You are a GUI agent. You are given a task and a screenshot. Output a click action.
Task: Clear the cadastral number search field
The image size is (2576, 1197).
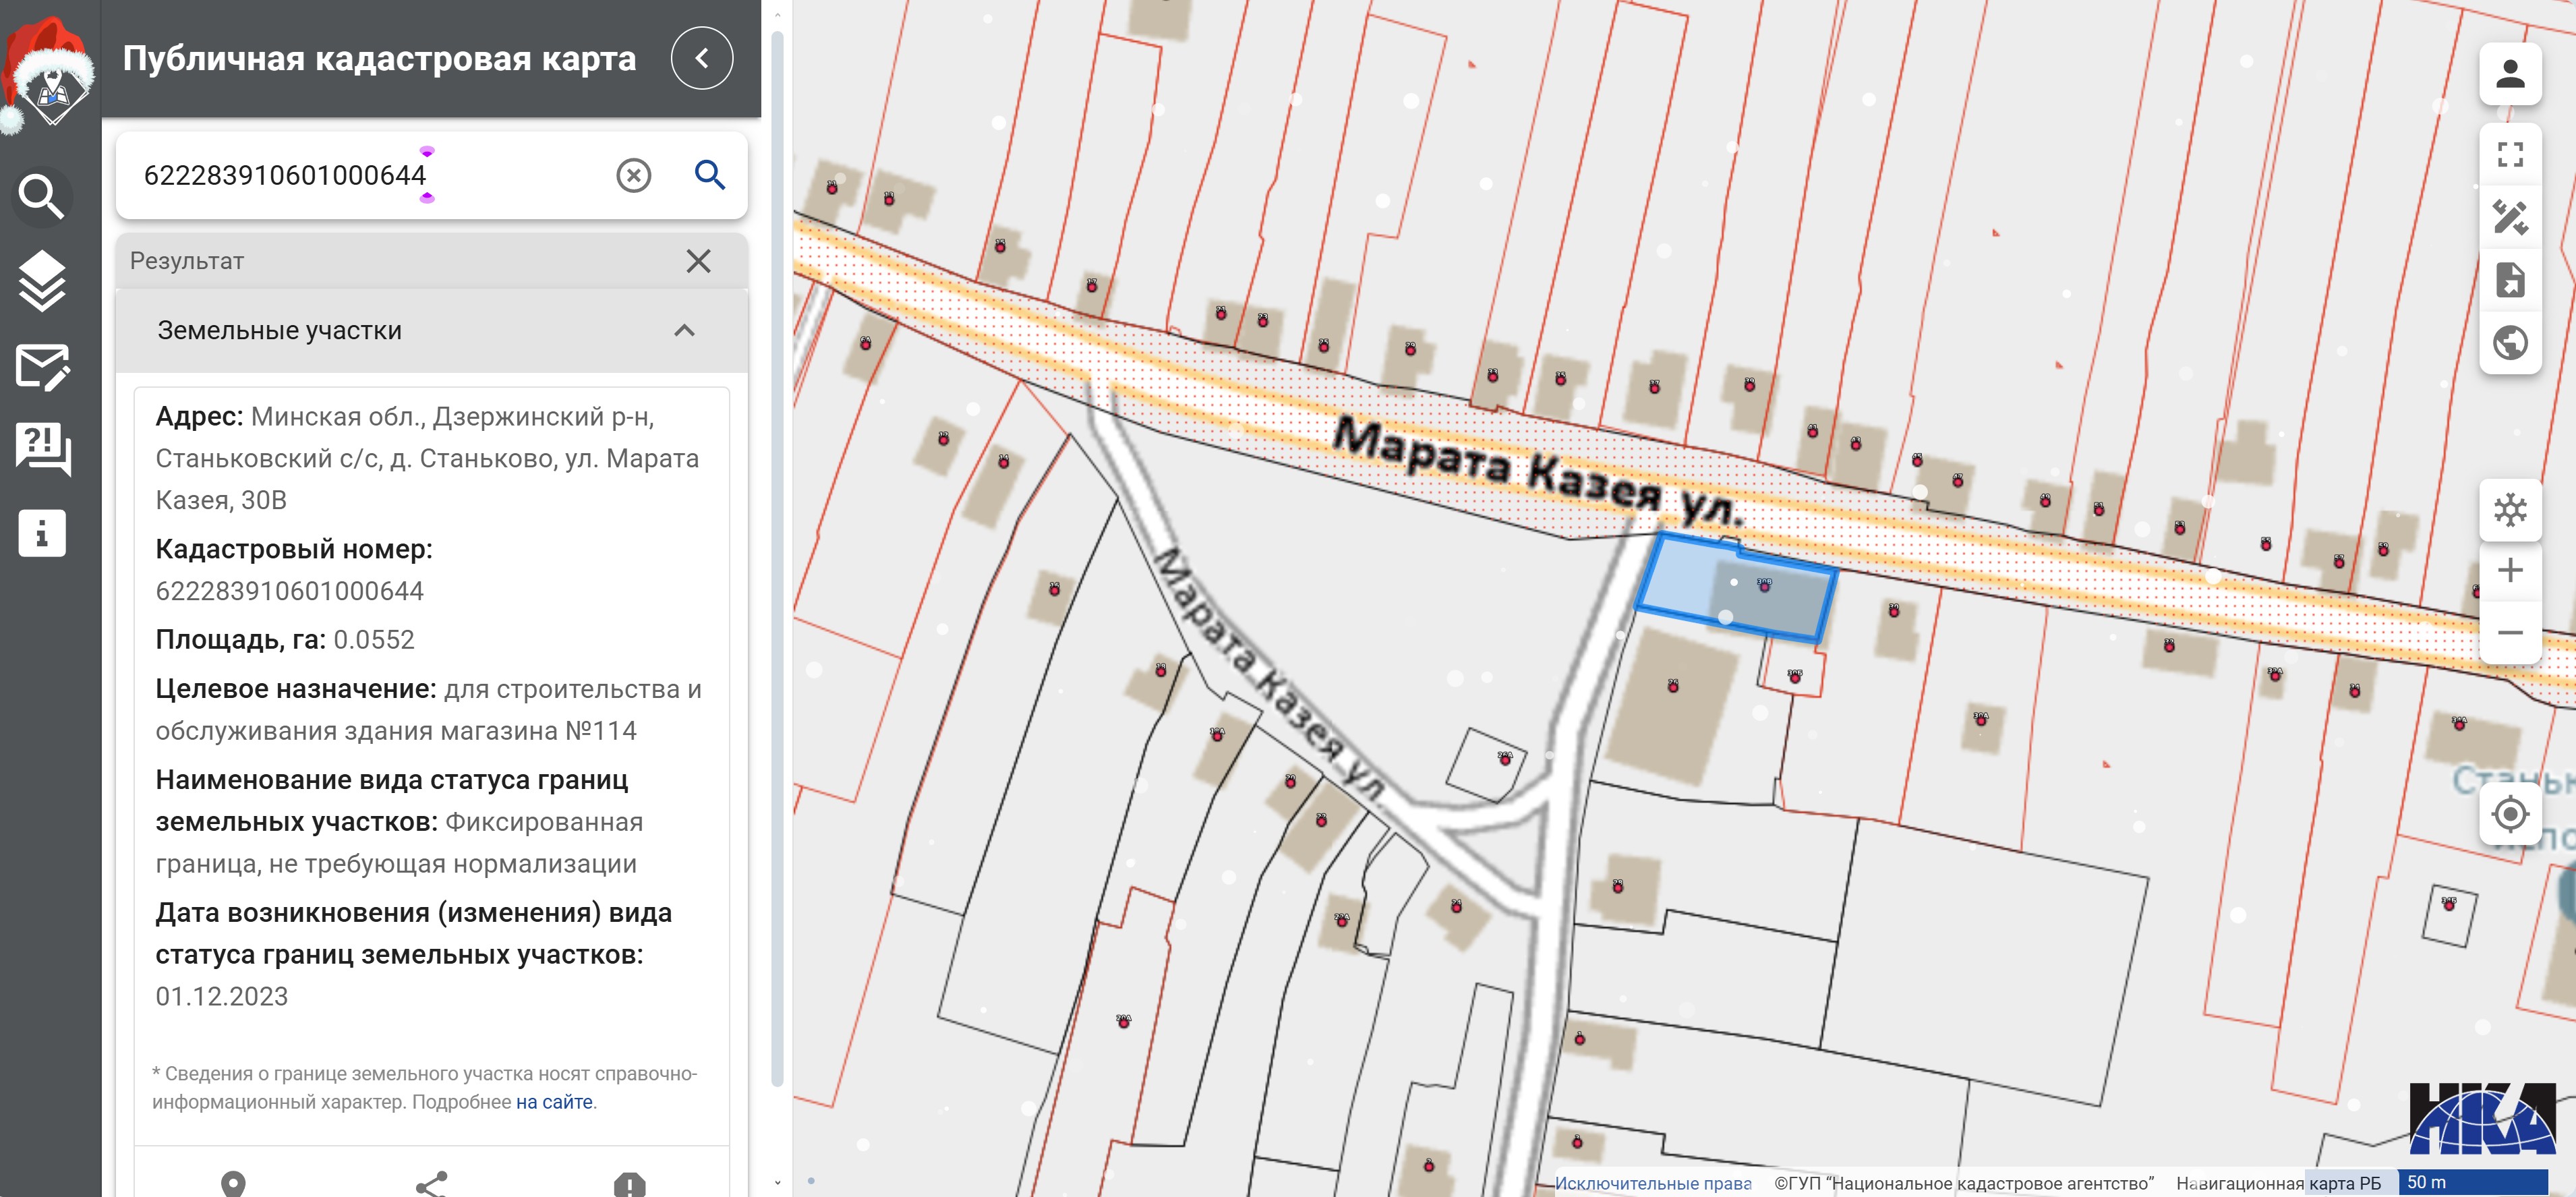633,176
